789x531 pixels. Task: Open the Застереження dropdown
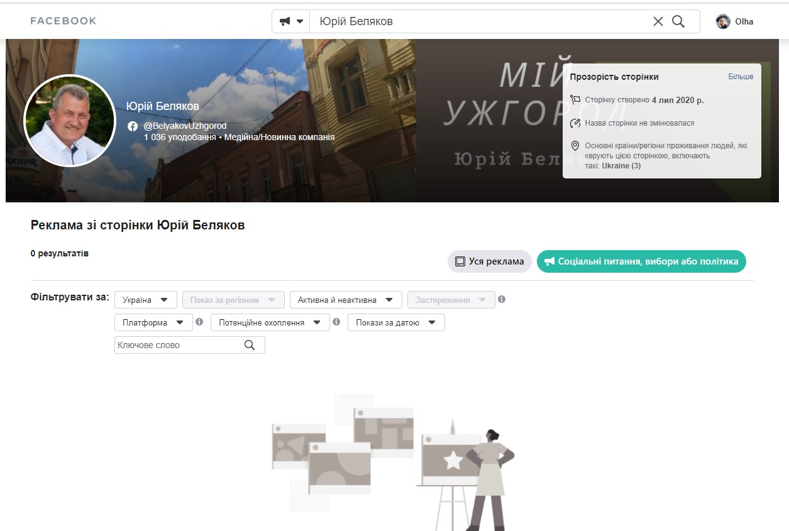[x=451, y=300]
